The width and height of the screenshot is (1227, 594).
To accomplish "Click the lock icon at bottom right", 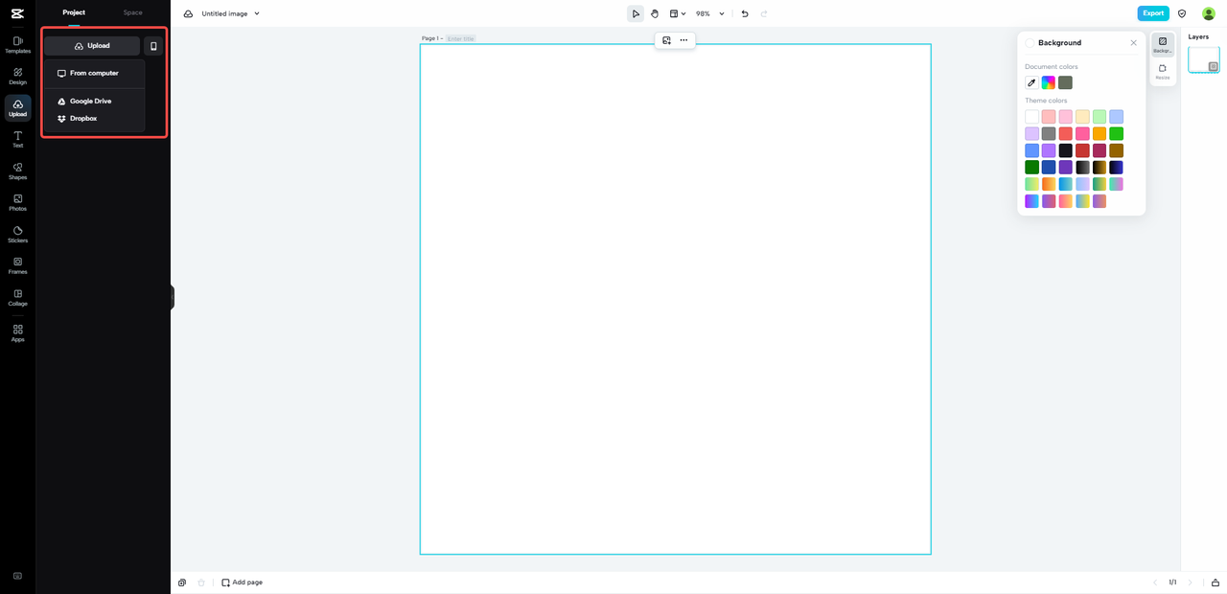I will (x=1215, y=583).
